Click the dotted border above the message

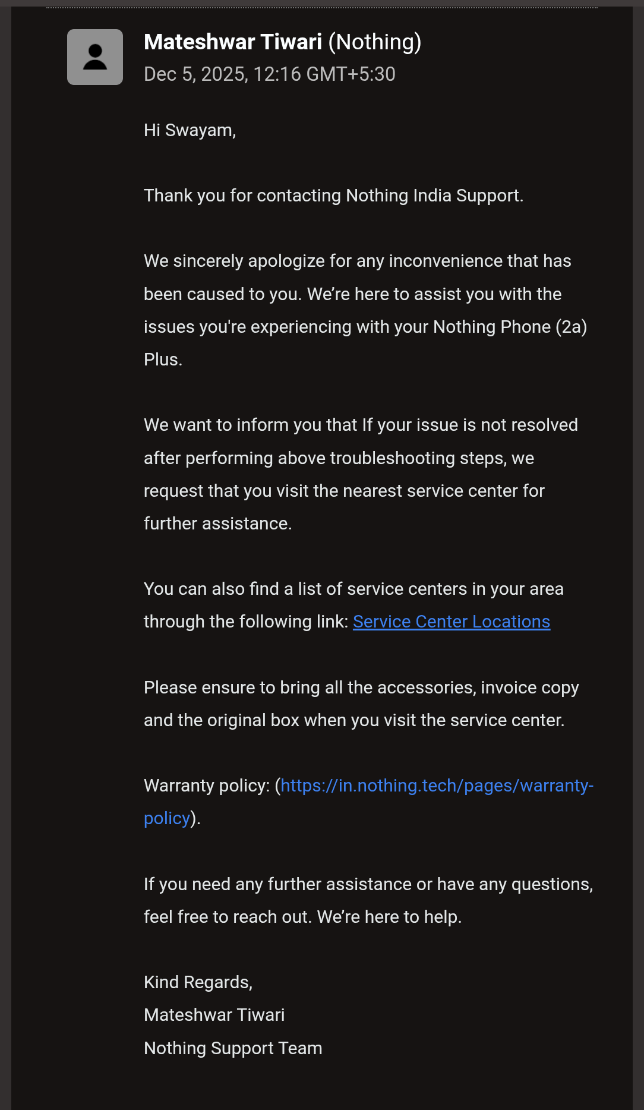322,7
